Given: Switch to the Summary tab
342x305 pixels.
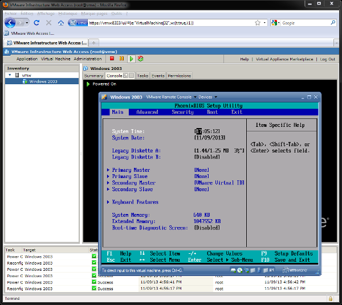Looking at the screenshot, I should [x=94, y=76].
